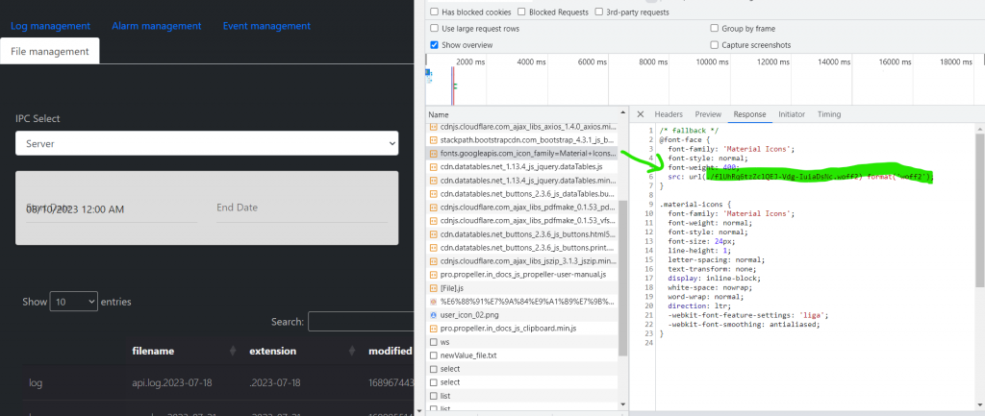The image size is (985, 416).
Task: Sort table using extension column arrows
Action: (352, 351)
